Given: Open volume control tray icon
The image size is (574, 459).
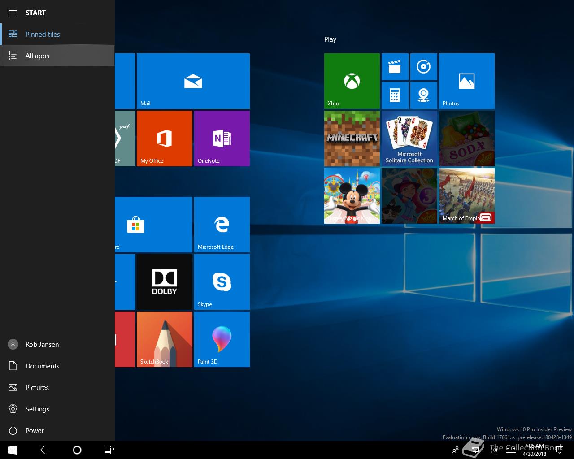Looking at the screenshot, I should (x=493, y=450).
